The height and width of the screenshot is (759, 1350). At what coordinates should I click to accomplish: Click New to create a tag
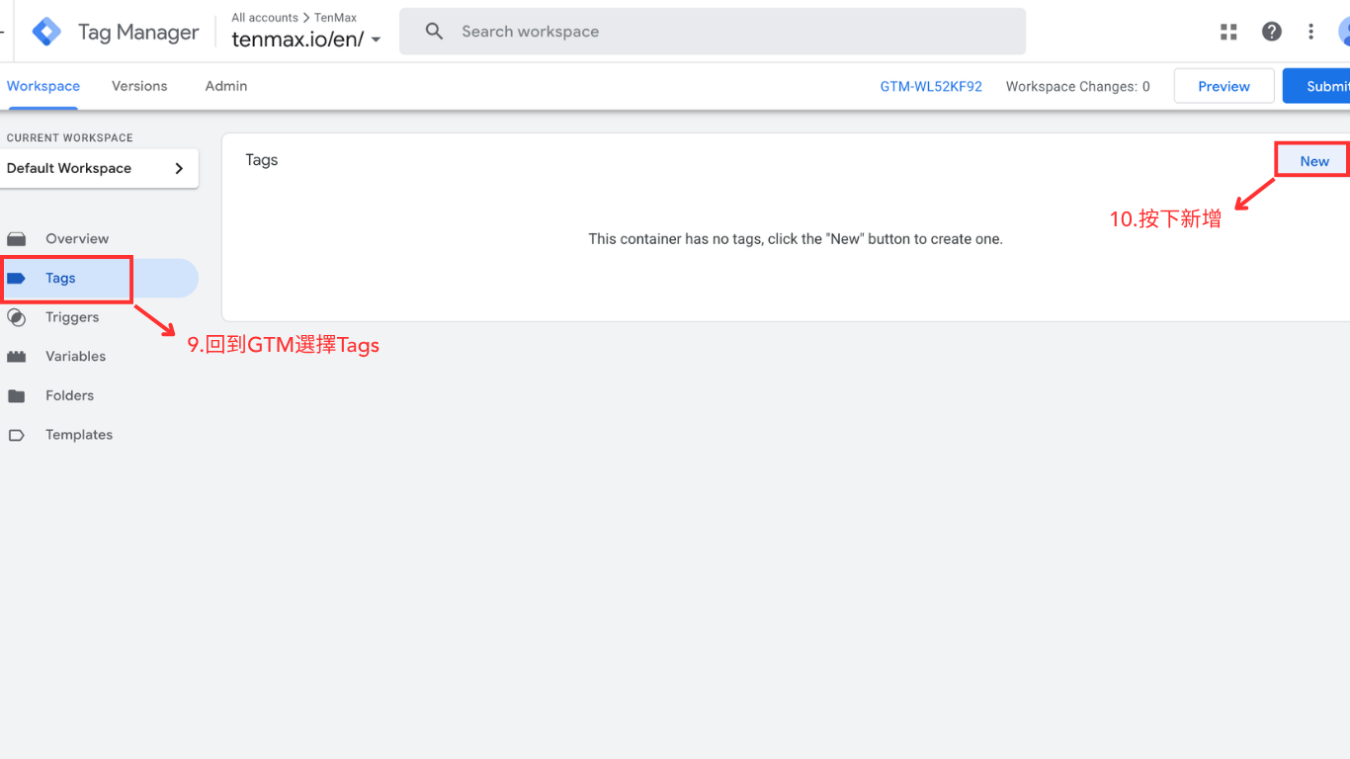(1313, 161)
